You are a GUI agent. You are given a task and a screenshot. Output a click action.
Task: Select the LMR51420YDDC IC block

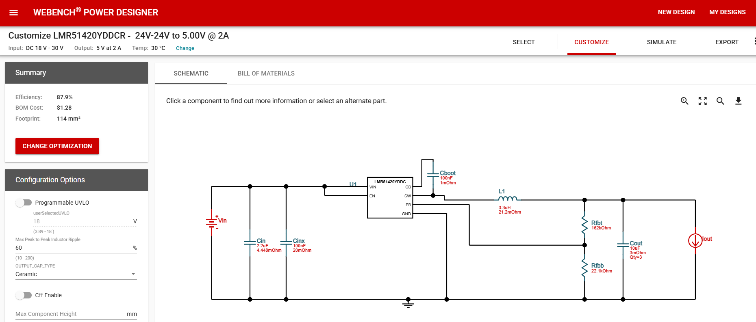[x=390, y=198]
